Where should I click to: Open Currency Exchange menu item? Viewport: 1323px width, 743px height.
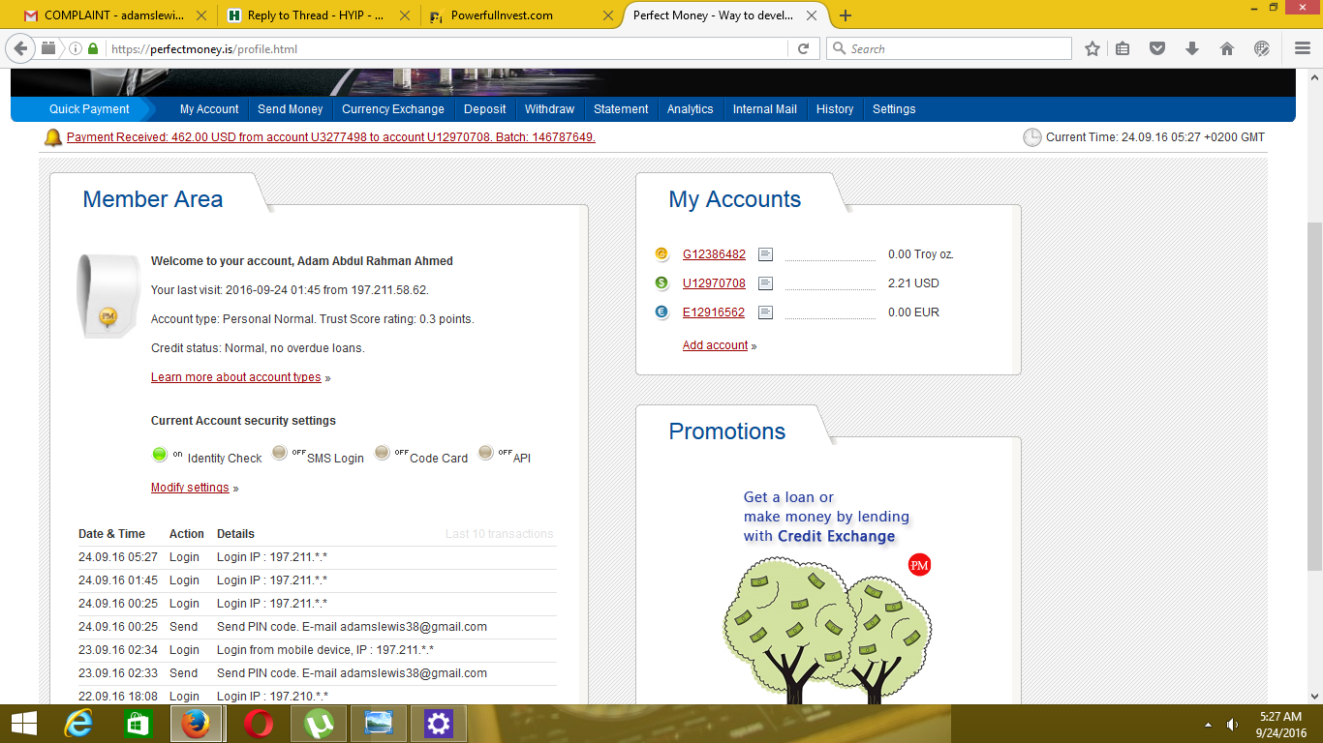393,109
